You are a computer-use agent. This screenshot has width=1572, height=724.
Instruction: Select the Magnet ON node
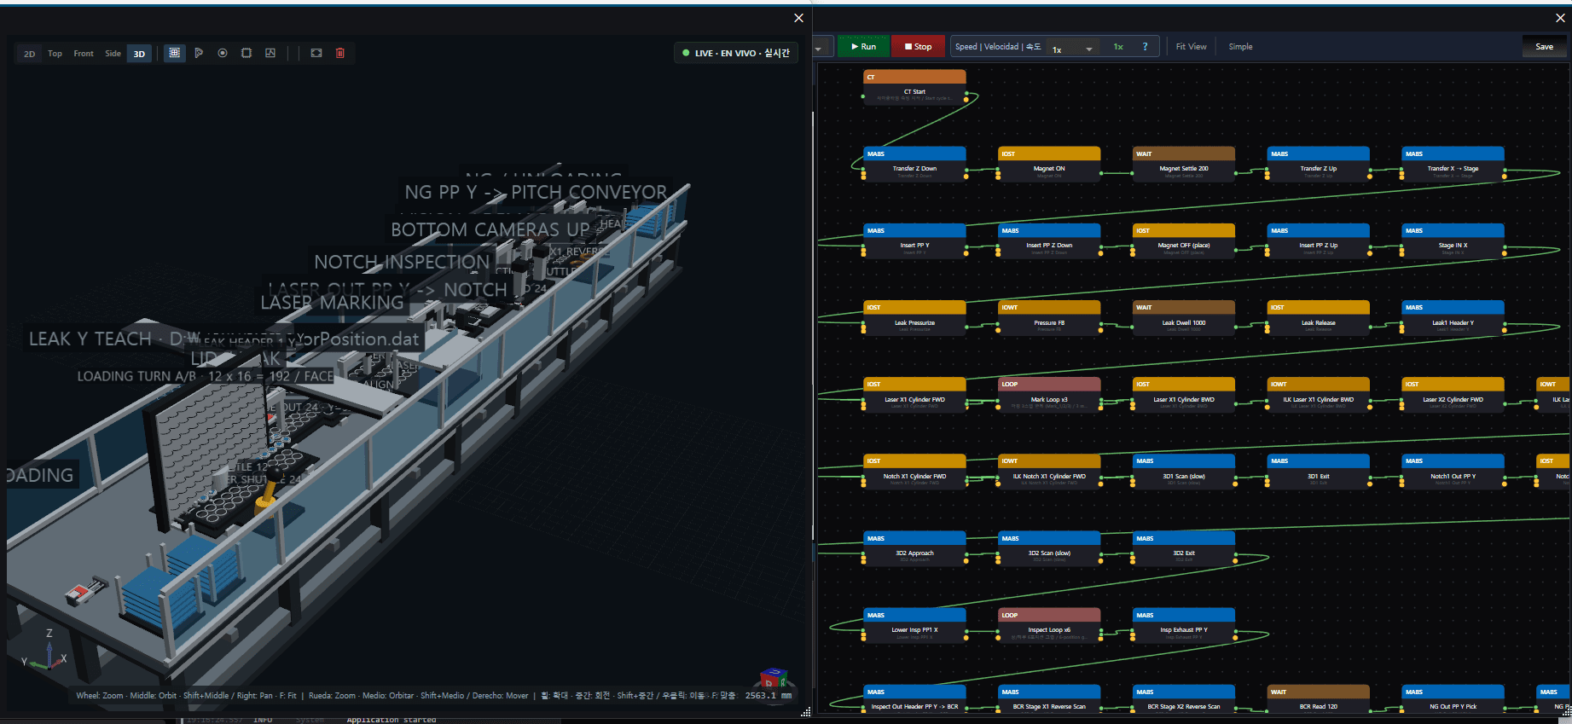pyautogui.click(x=1049, y=163)
